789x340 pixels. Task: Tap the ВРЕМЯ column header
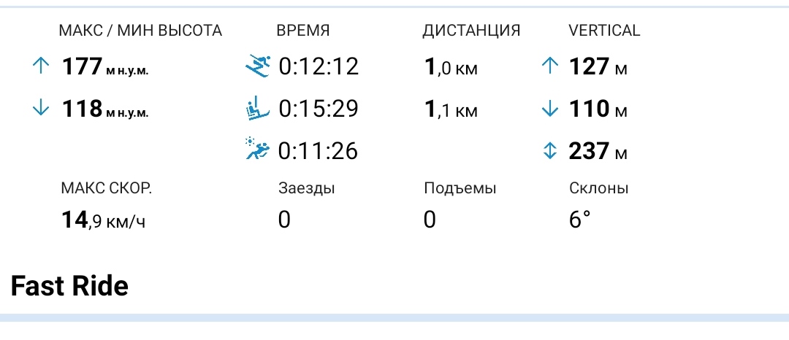pos(303,31)
